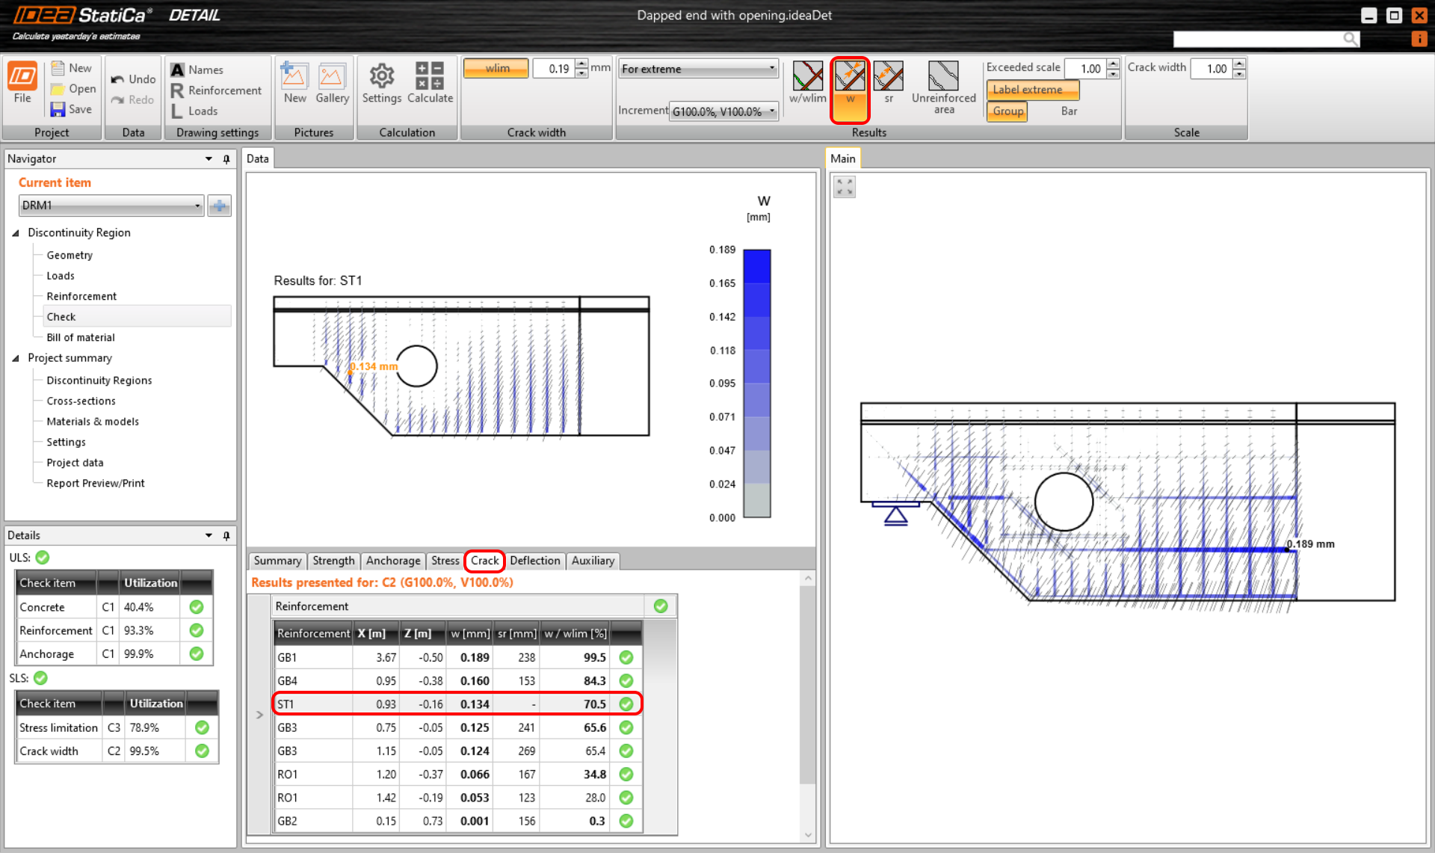The height and width of the screenshot is (853, 1435).
Task: Toggle the Group results option
Action: pos(1007,111)
